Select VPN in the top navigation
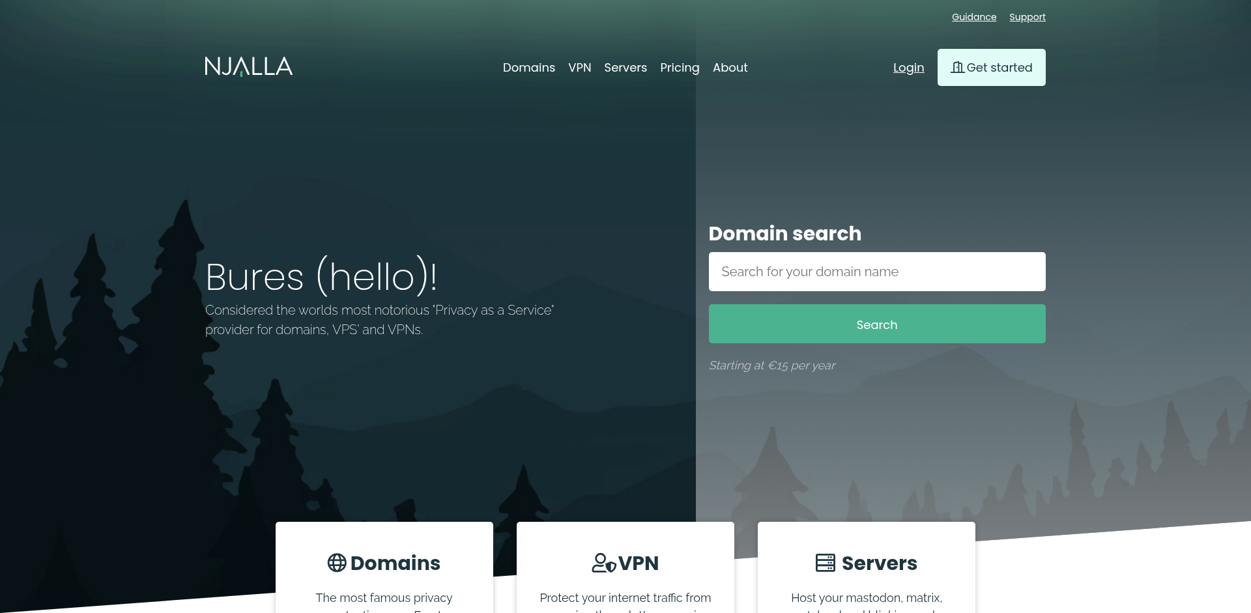The height and width of the screenshot is (613, 1251). 579,68
